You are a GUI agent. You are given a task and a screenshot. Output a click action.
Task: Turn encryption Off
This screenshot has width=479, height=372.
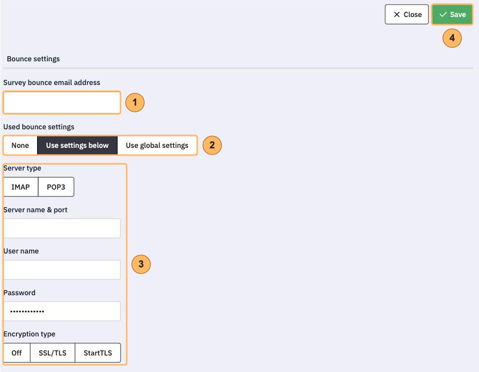pos(17,353)
